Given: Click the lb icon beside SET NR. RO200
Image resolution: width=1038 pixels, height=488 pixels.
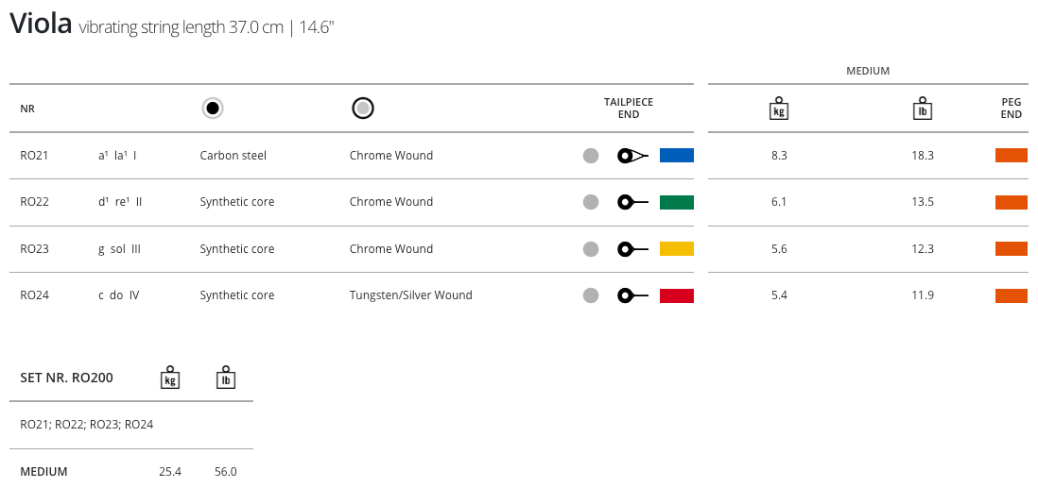Looking at the screenshot, I should pos(225,378).
